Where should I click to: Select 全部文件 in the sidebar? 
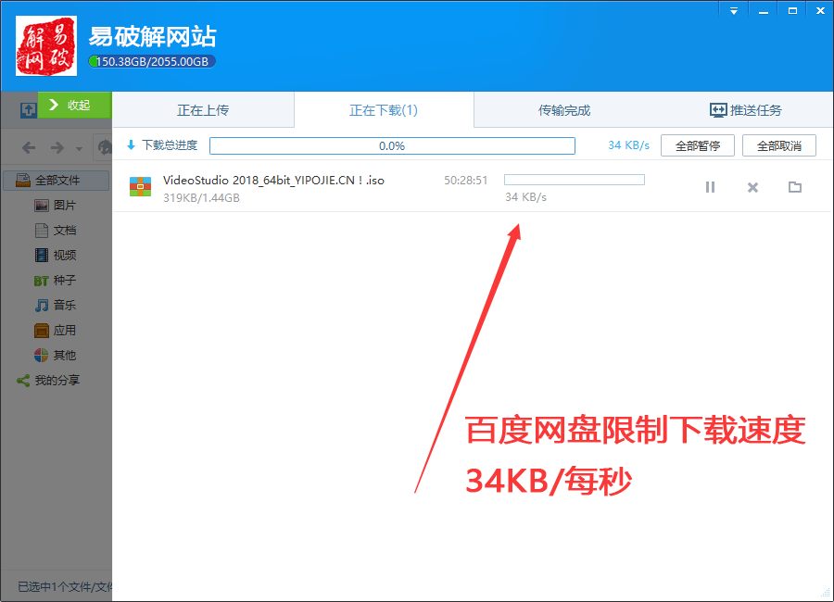pyautogui.click(x=57, y=180)
